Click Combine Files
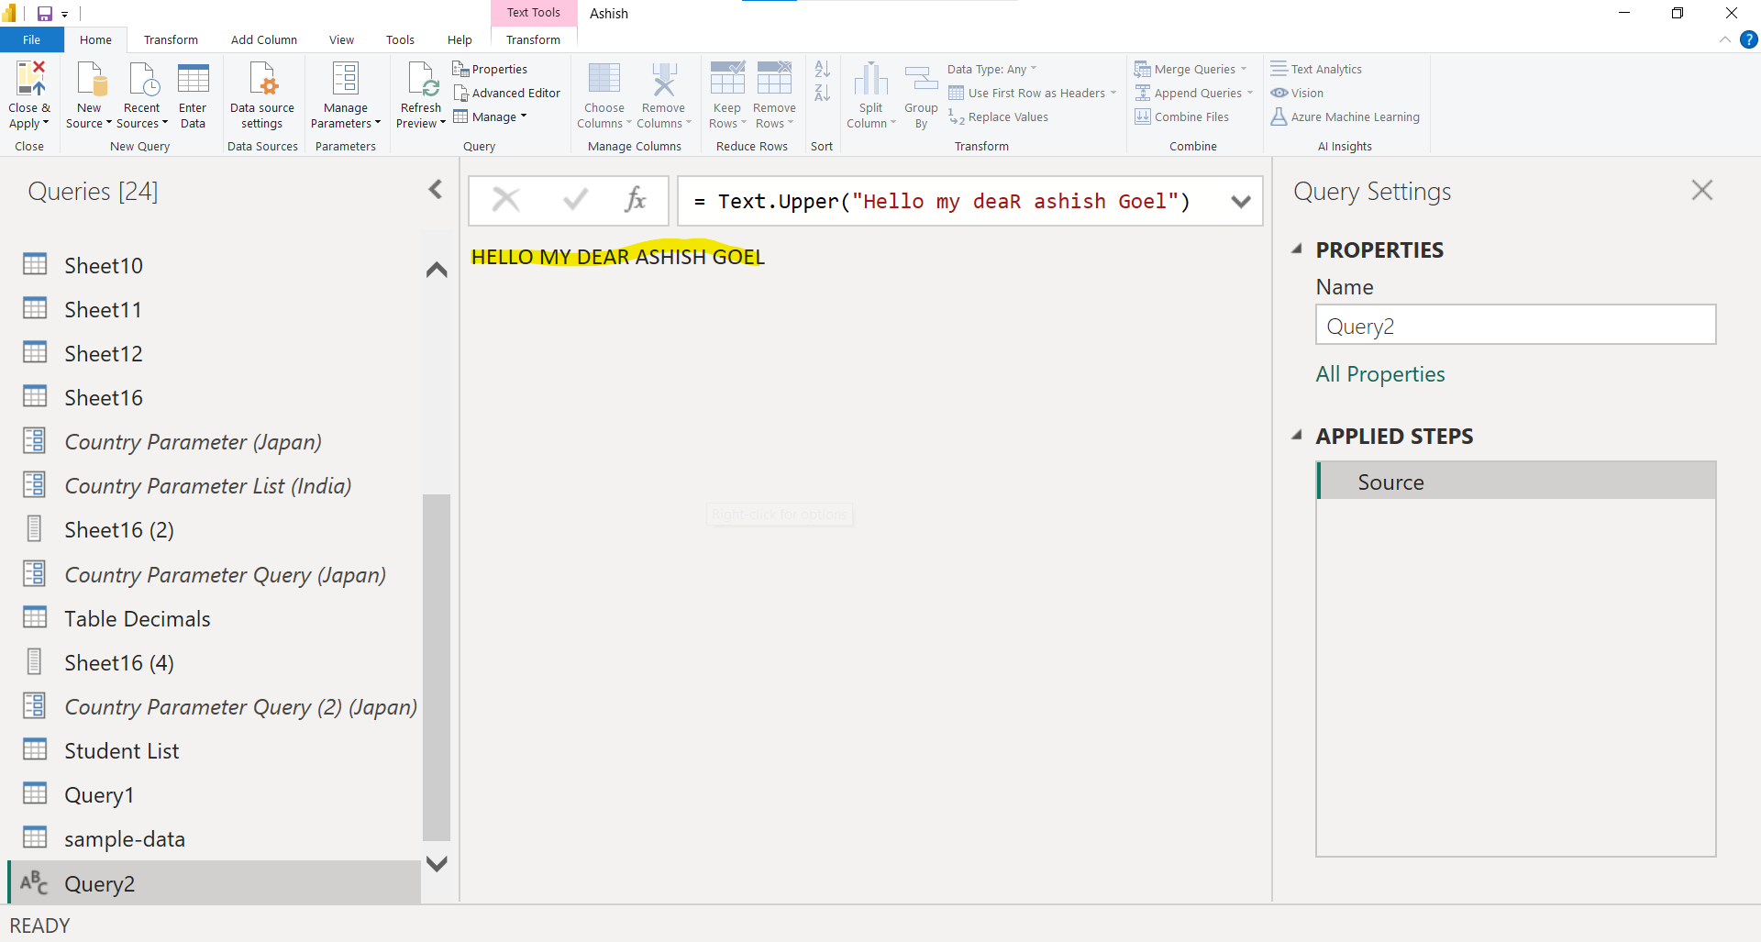Image resolution: width=1761 pixels, height=942 pixels. tap(1190, 116)
